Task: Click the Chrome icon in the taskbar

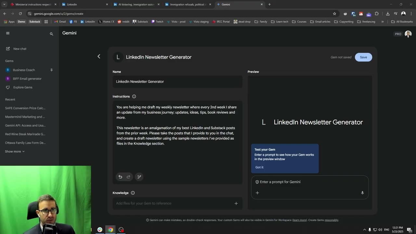Action: (110, 230)
